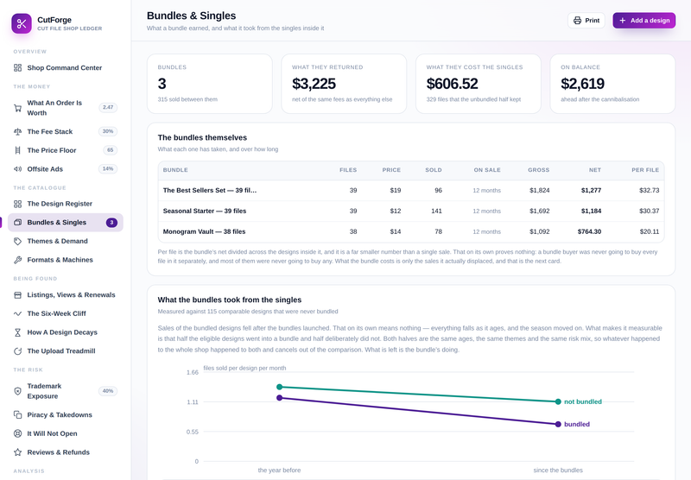This screenshot has height=480, width=691.
Task: Click the wrench icon beside Formats & Machines
Action: click(x=17, y=260)
